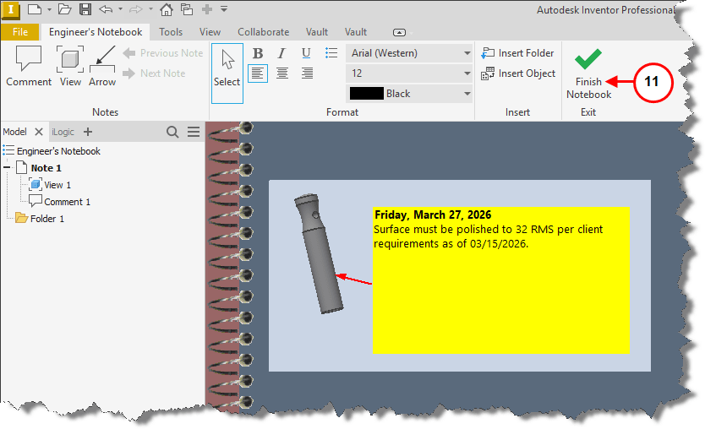705x429 pixels.
Task: Click the Inventor application logo
Action: (x=10, y=10)
